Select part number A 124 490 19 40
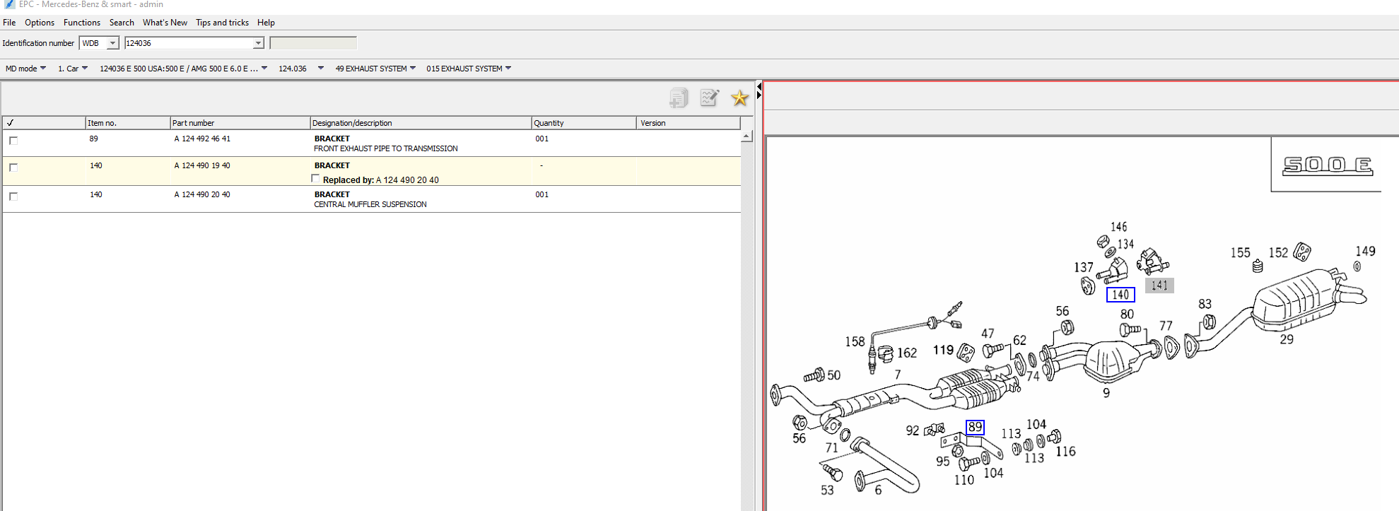The image size is (1399, 511). tap(202, 165)
